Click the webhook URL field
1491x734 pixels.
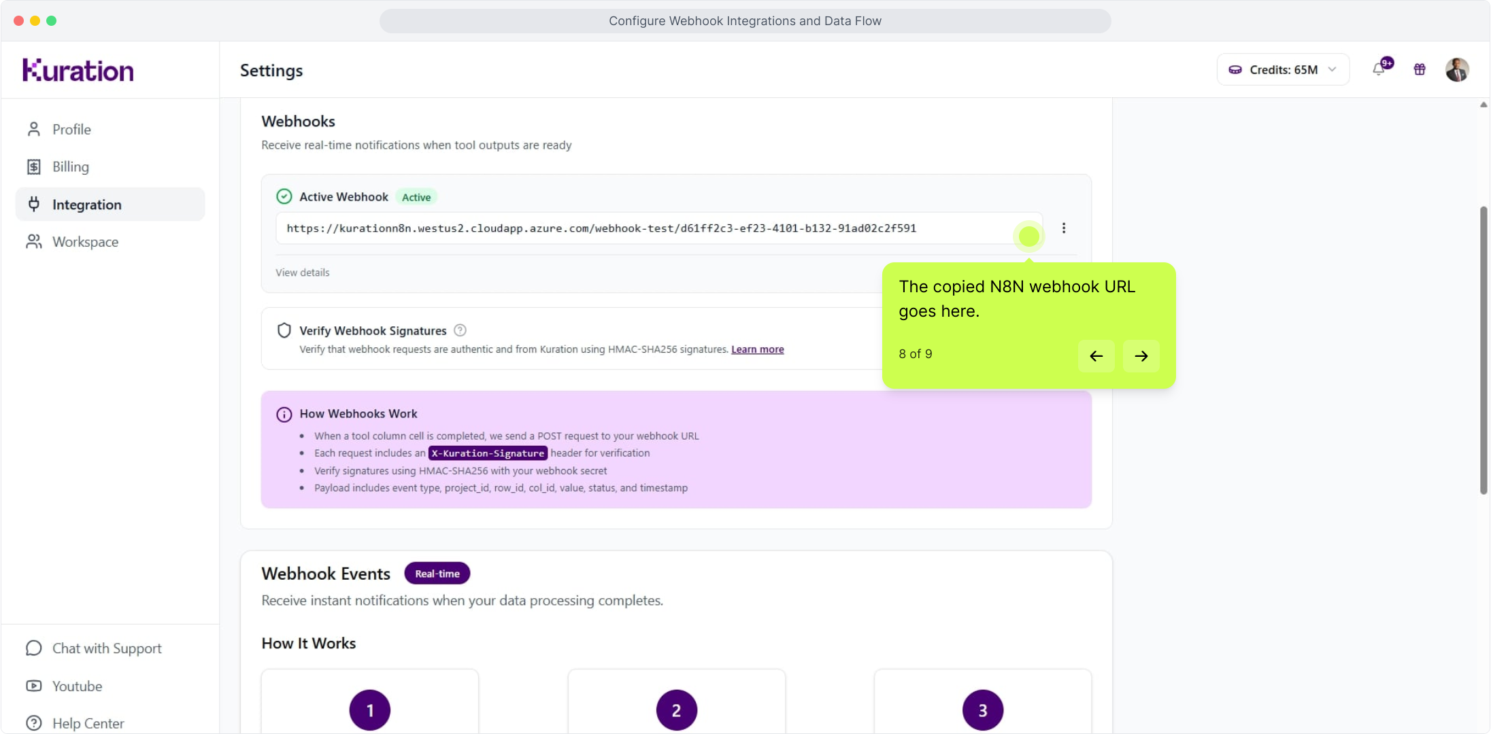coord(658,228)
